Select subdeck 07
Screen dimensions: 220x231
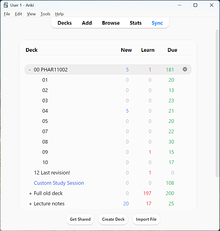[x=45, y=131]
